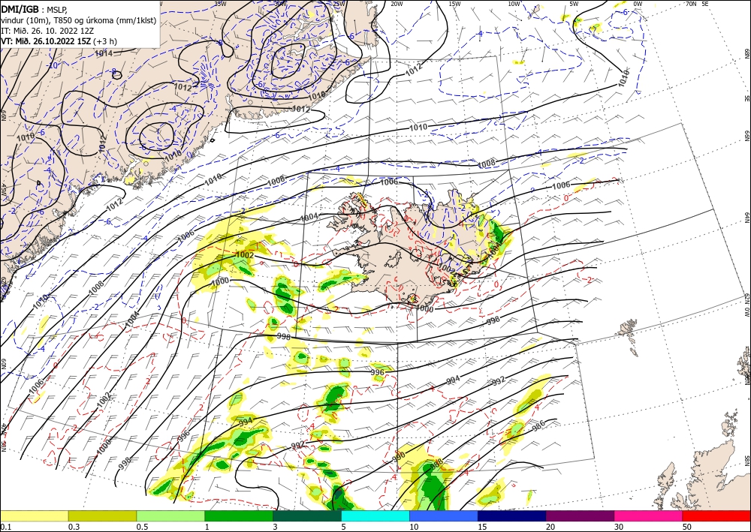Select the light green 0.5–1 mm legend swatch
Screen dimensions: 751x532
[x=170, y=515]
